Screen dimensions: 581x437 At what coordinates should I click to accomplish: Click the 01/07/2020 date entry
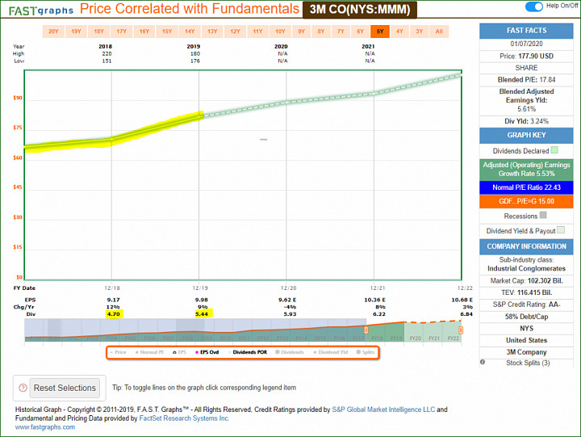(526, 44)
